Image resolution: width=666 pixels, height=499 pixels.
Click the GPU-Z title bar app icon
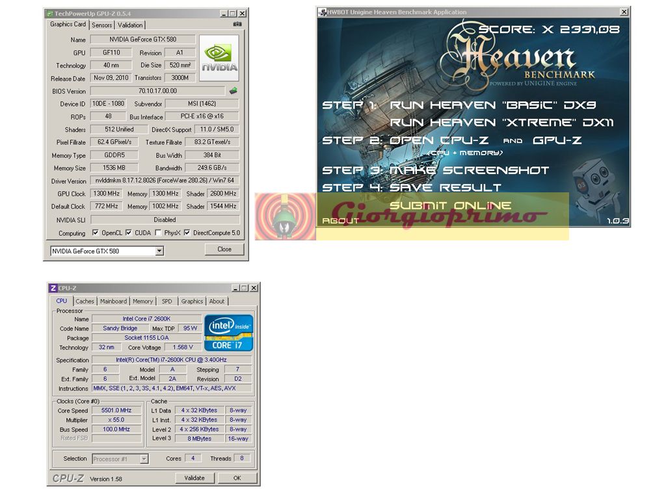pyautogui.click(x=49, y=14)
